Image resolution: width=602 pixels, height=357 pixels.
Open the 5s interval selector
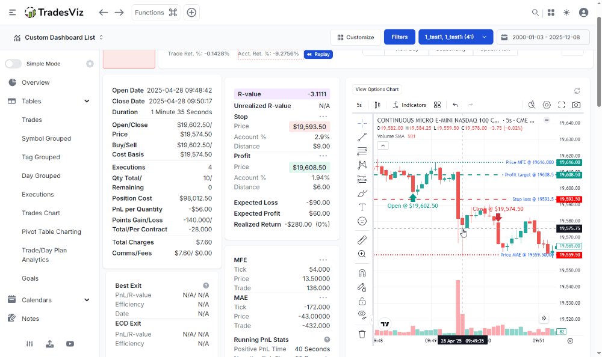[359, 105]
